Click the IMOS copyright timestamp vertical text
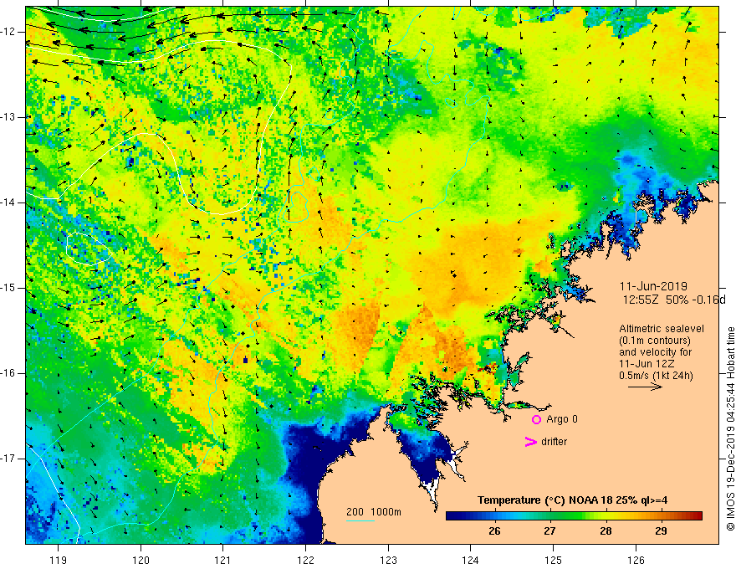Viewport: 736px width, 569px height. [x=730, y=429]
